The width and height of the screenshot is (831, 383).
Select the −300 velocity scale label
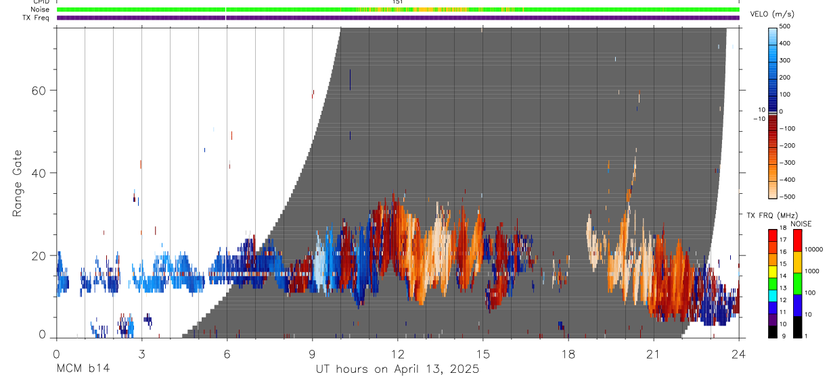point(786,163)
